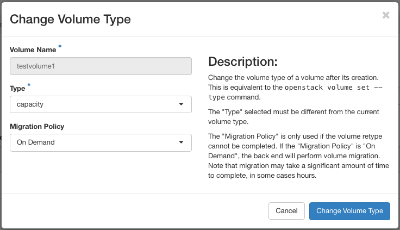
Task: Cancel the volume type change
Action: [286, 211]
